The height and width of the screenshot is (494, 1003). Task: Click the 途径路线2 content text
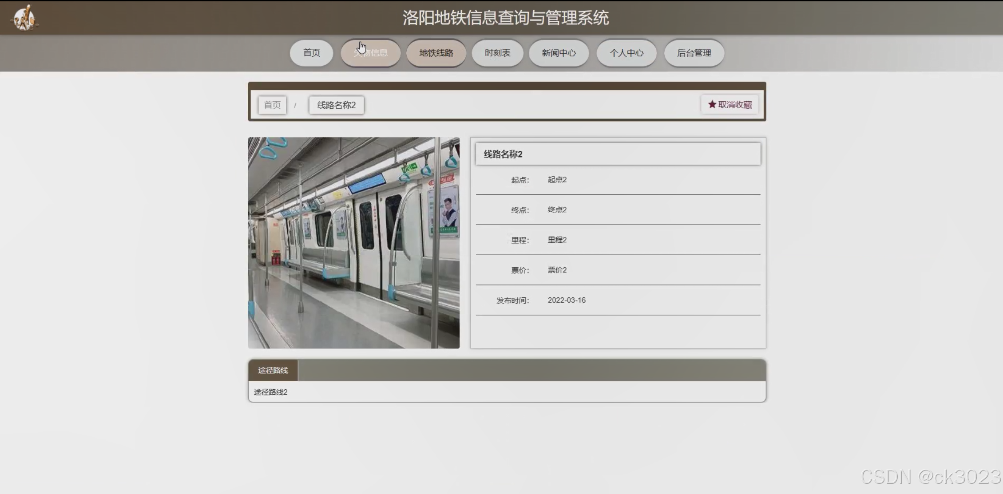click(x=270, y=392)
